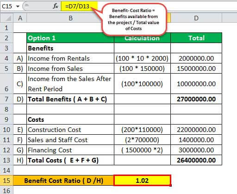
Task: Select the 26400000.00 total cell
Action: [x=196, y=160]
